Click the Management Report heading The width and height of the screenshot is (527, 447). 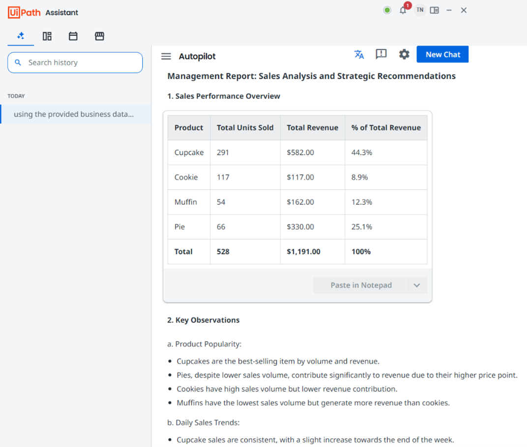(312, 76)
